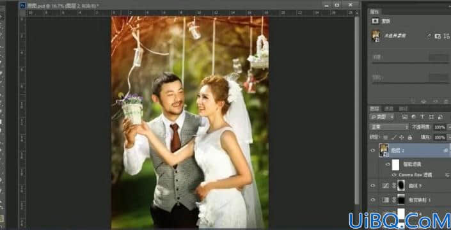Switch to the 路径 Paths tab

(403, 109)
